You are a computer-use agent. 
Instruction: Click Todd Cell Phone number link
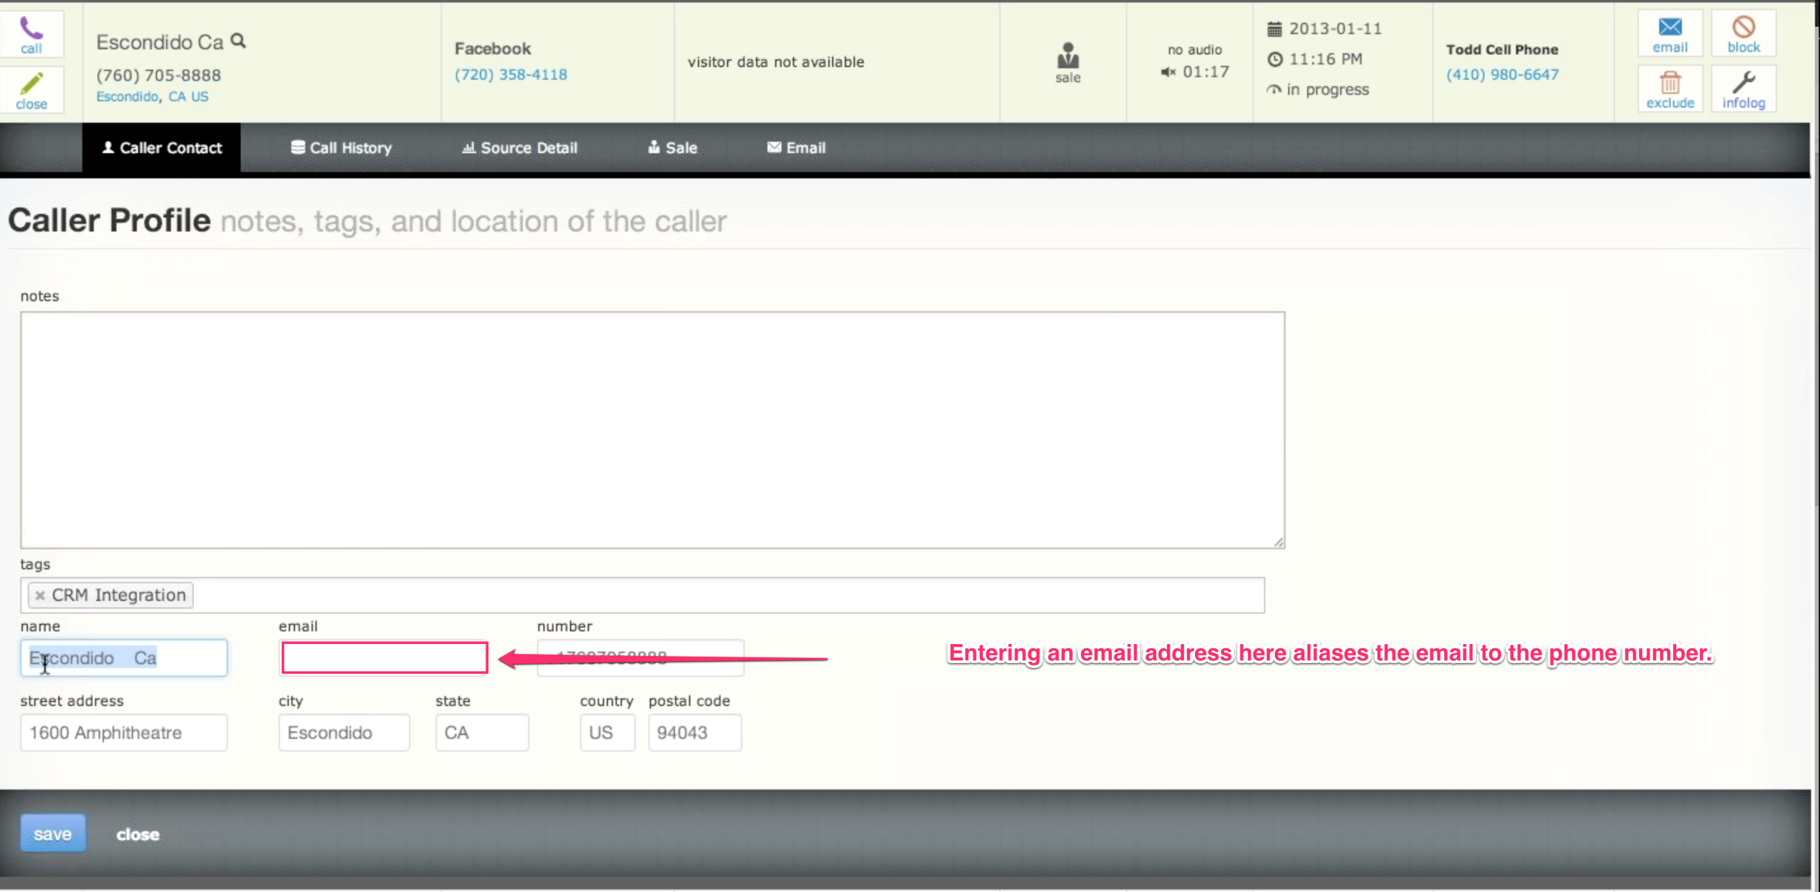(1502, 75)
